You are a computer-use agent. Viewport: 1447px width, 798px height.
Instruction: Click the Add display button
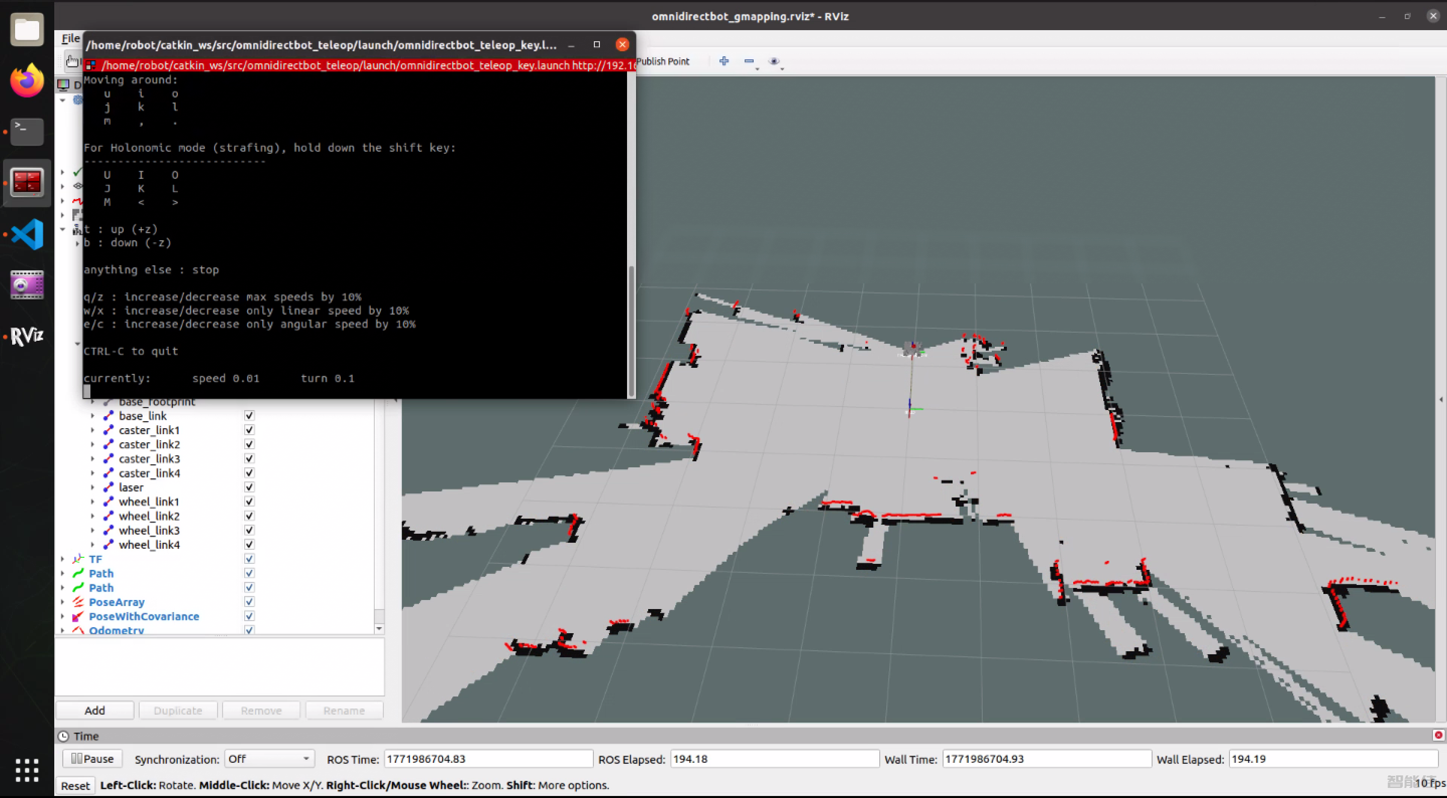(94, 711)
